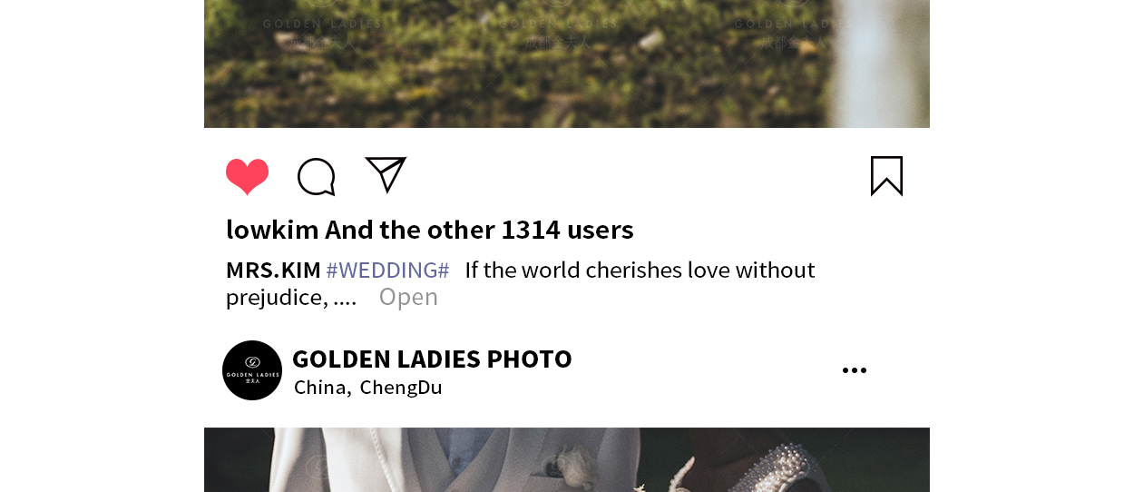Save post using bookmark icon

pos(886,175)
